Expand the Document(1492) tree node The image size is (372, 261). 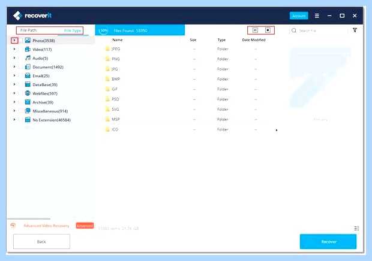click(14, 67)
